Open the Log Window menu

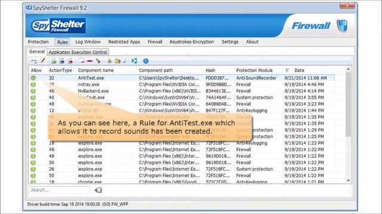(88, 42)
